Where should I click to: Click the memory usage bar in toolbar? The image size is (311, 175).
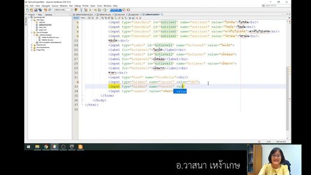point(116,10)
